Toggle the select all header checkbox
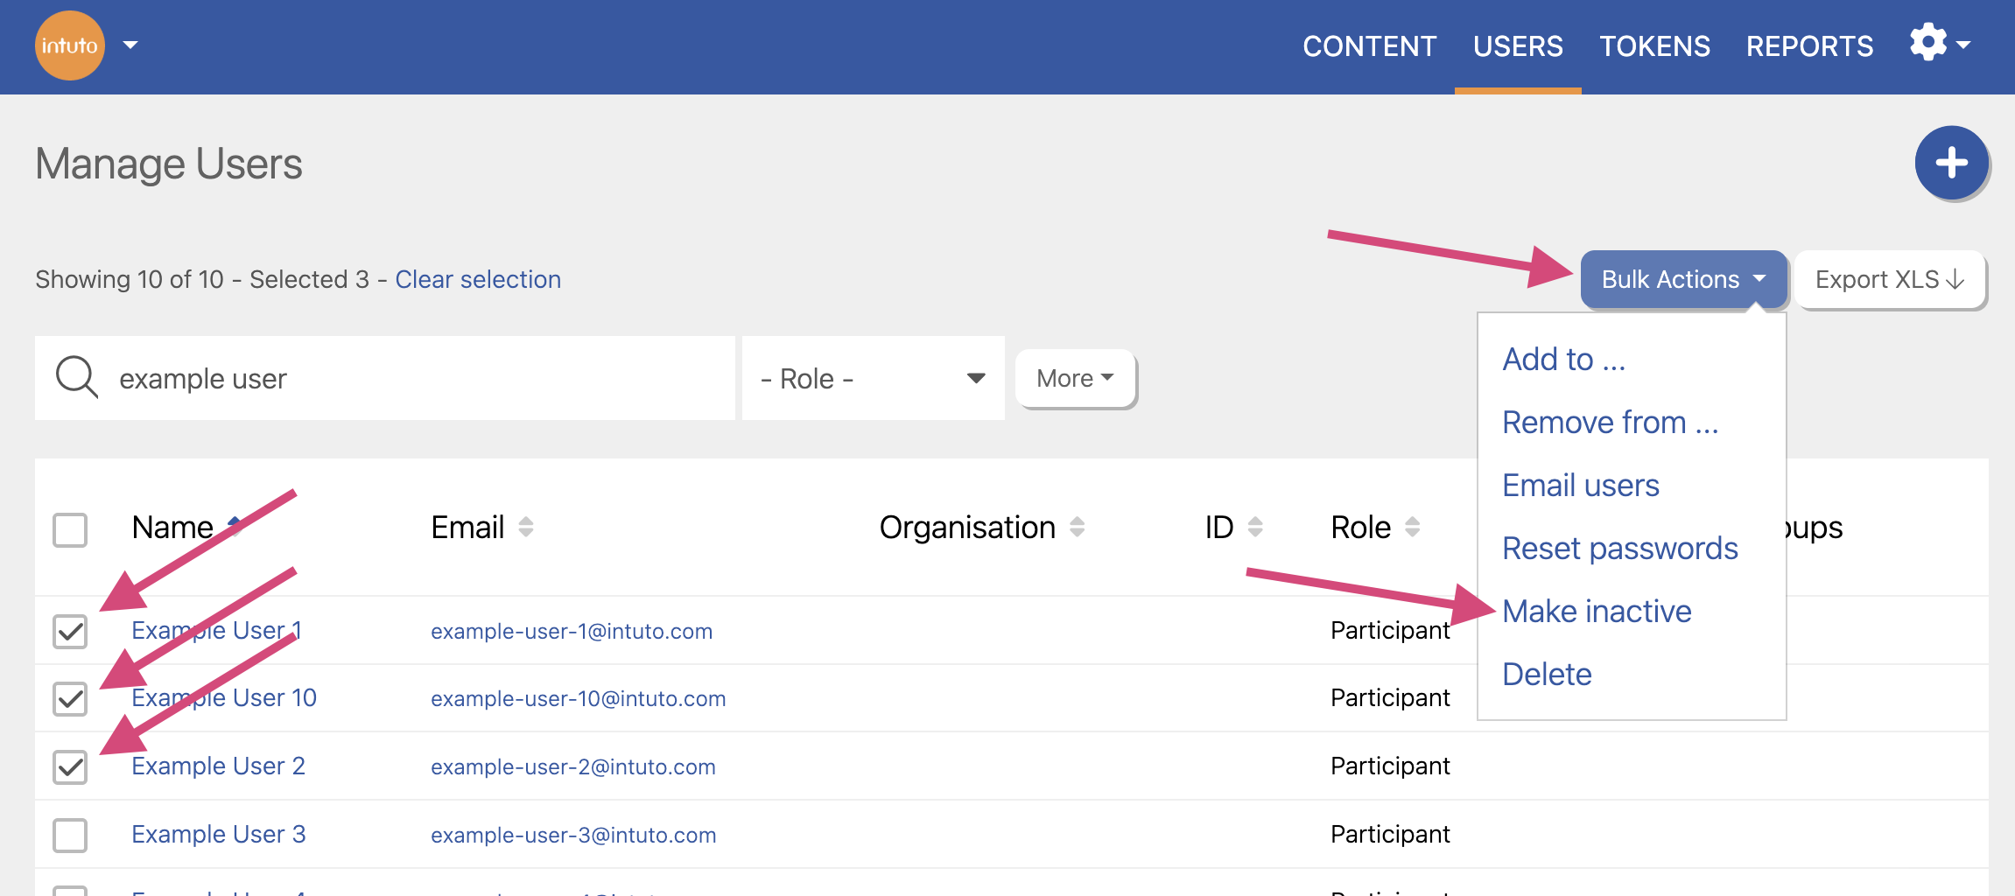This screenshot has height=896, width=2015. pos(70,529)
